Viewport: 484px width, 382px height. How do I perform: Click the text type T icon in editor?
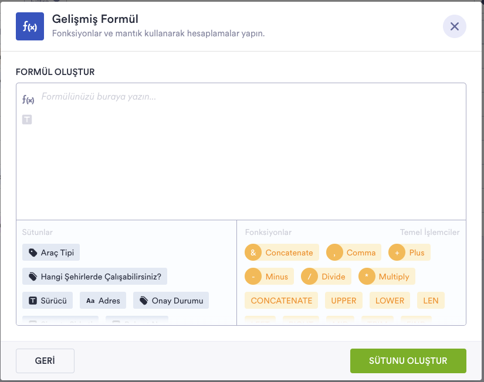(x=27, y=120)
